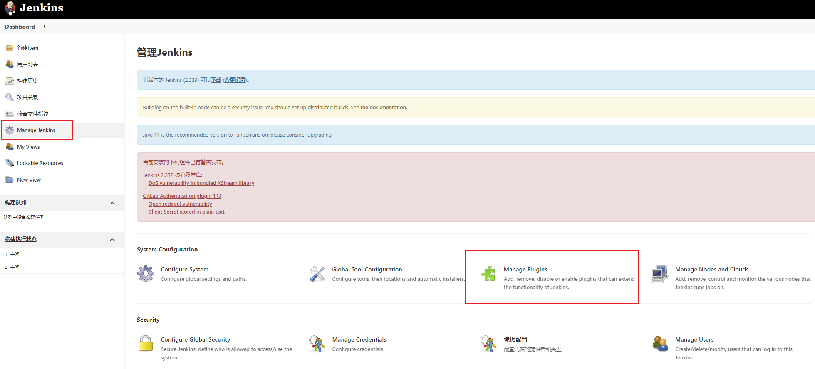Click the 构建执行状态 heading link
The image size is (815, 369).
pos(21,239)
